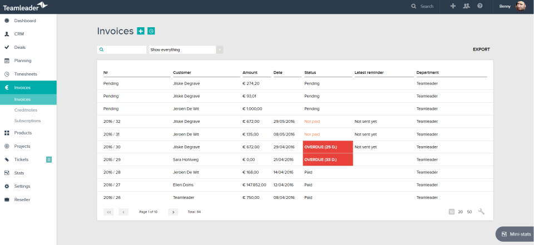Click the contacts people icon in header
Viewport: 534px width, 245px height.
(466, 6)
